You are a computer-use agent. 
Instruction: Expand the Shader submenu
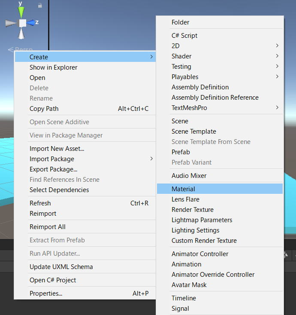coord(220,56)
